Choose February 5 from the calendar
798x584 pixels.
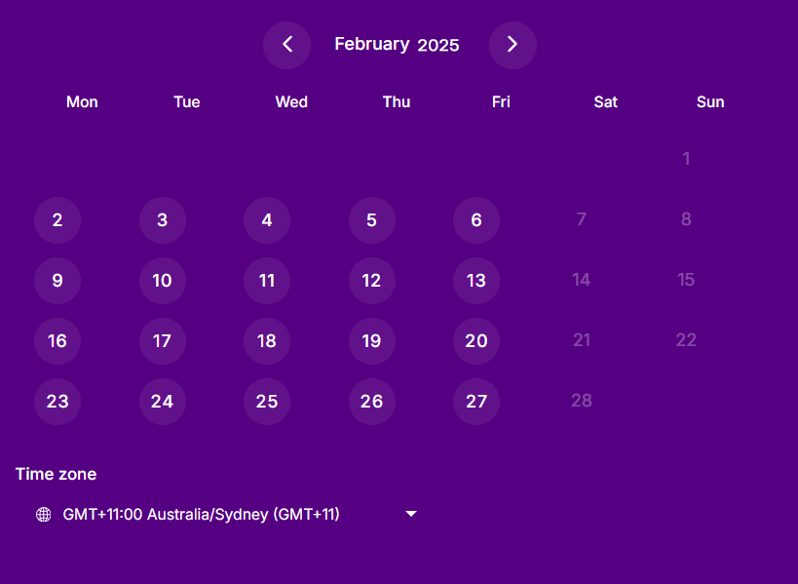(x=371, y=220)
